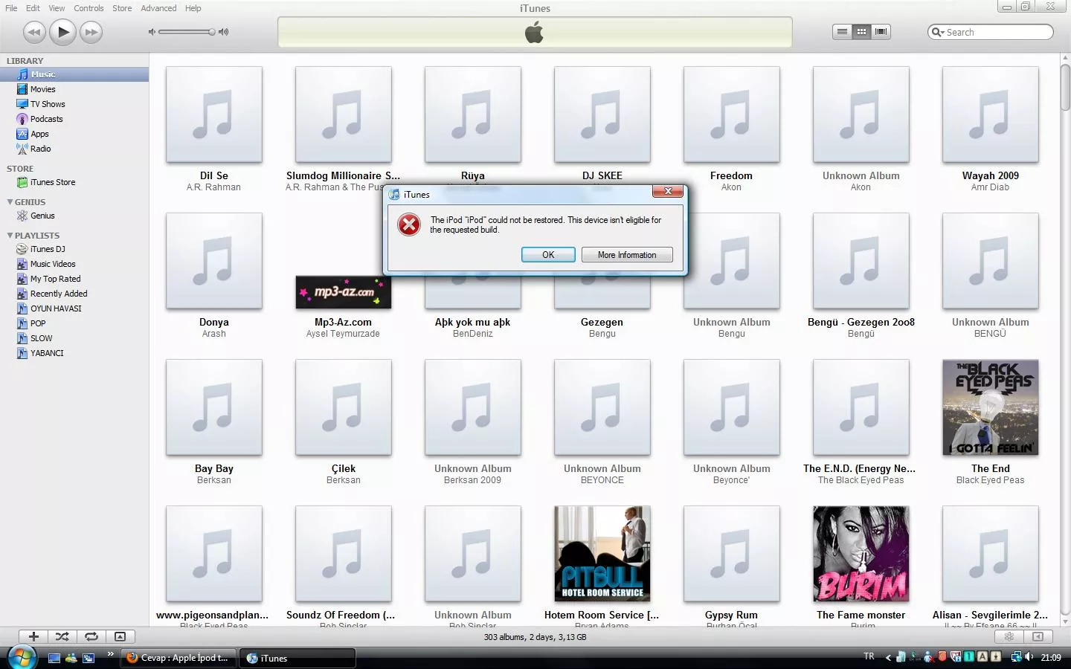Click the high-volume speaker icon
1071x669 pixels.
tap(224, 32)
